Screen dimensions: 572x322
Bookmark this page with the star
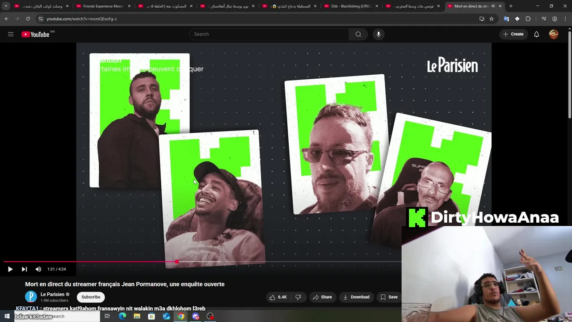(x=492, y=19)
